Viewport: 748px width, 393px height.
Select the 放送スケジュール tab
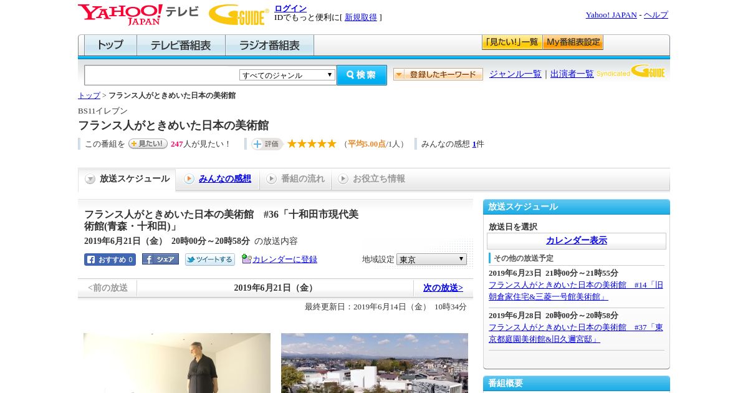(127, 179)
